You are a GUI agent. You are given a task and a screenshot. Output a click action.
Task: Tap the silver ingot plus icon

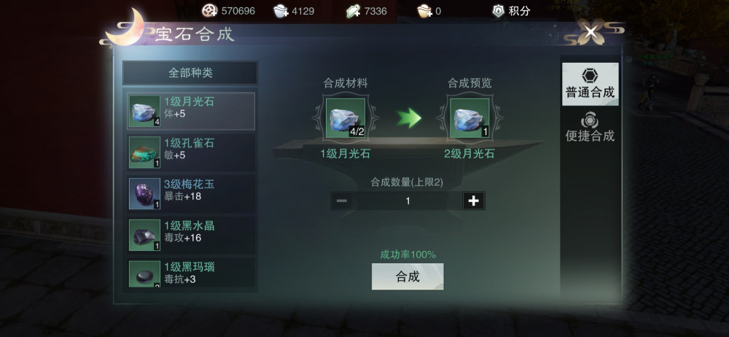point(281,11)
